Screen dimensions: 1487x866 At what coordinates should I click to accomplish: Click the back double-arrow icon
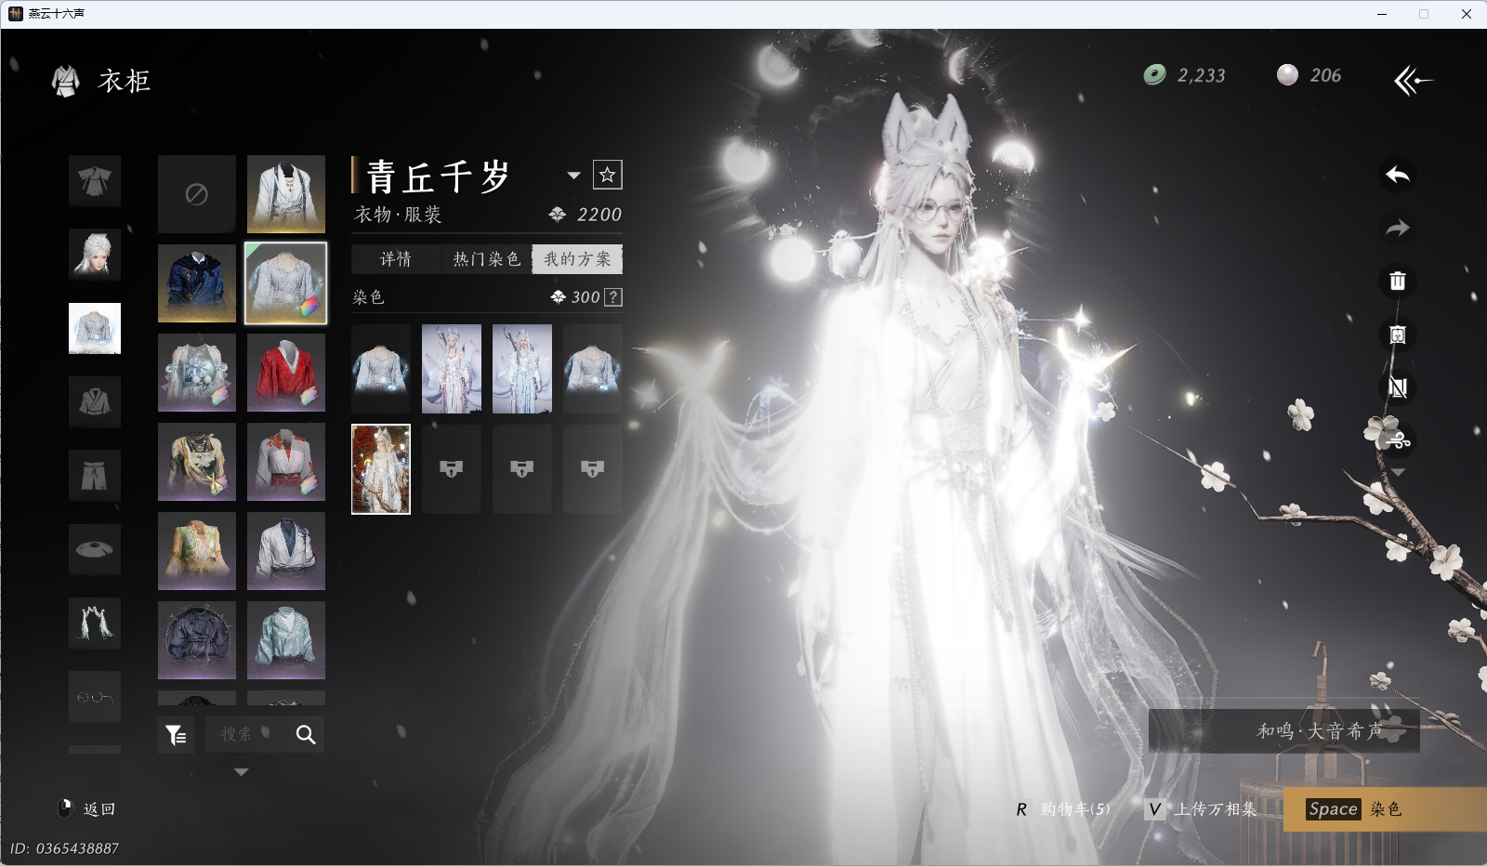point(1413,81)
